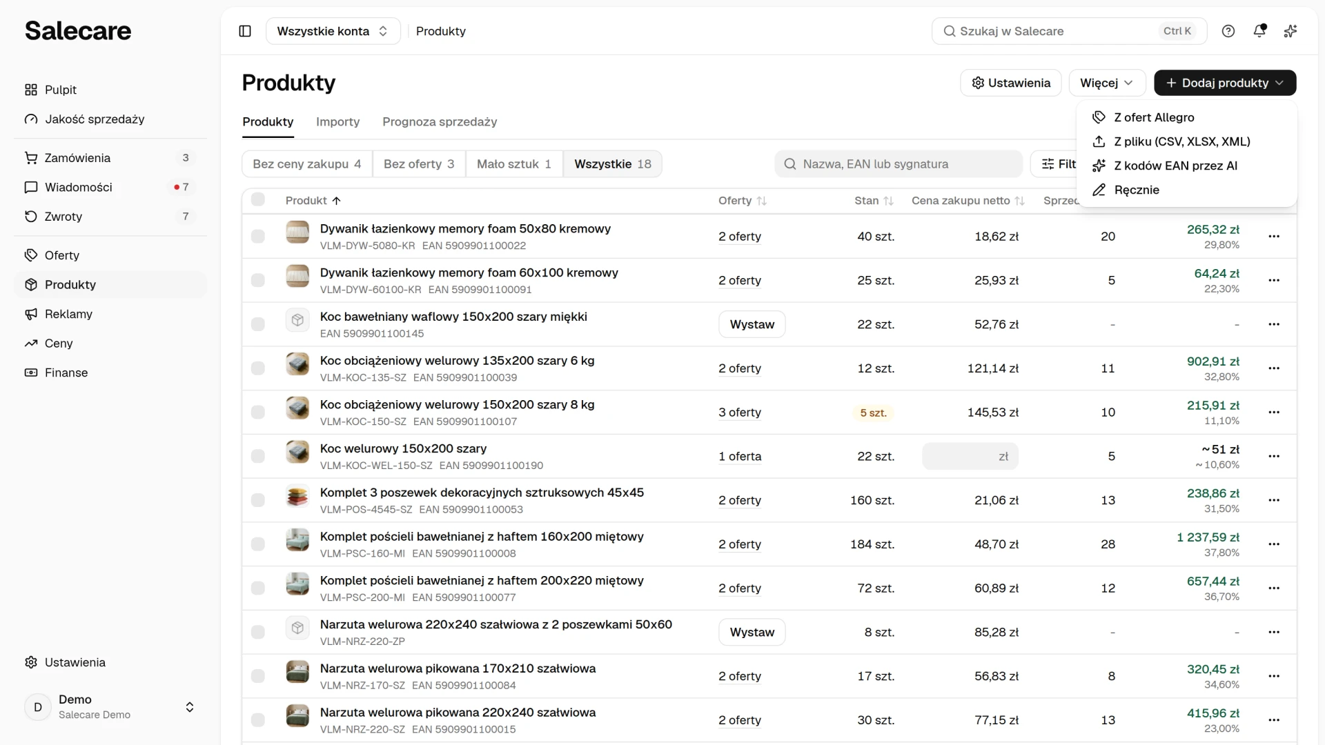
Task: Open row actions for Dywanik łazienkowy 50x80
Action: (1274, 236)
